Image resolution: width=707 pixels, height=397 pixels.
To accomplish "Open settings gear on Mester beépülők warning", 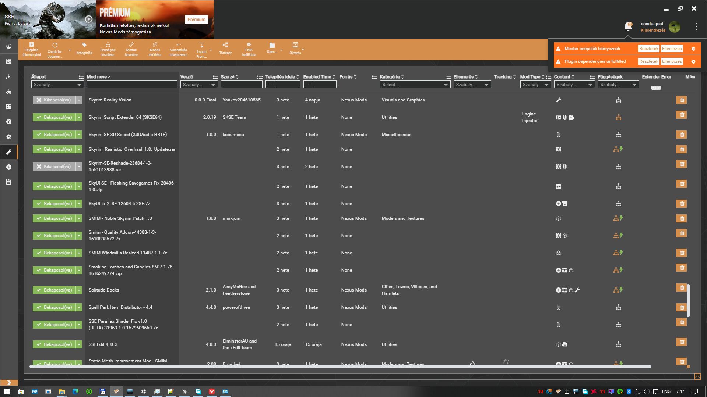I will point(693,49).
